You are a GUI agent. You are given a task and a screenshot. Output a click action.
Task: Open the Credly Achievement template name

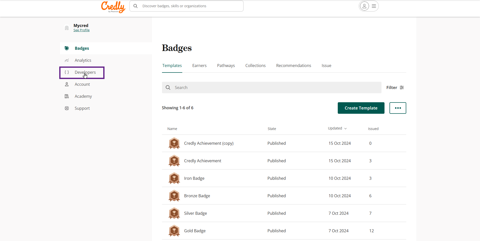(x=202, y=161)
